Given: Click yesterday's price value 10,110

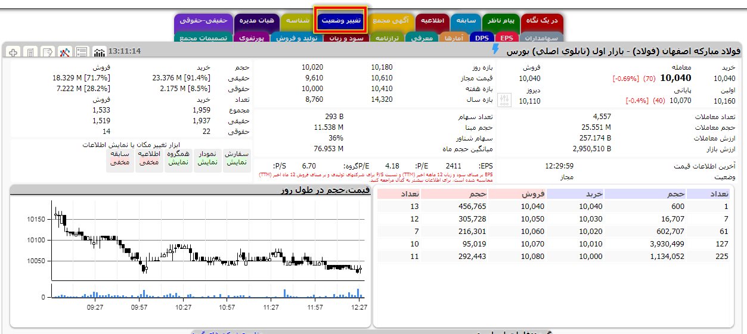Looking at the screenshot, I should [530, 101].
